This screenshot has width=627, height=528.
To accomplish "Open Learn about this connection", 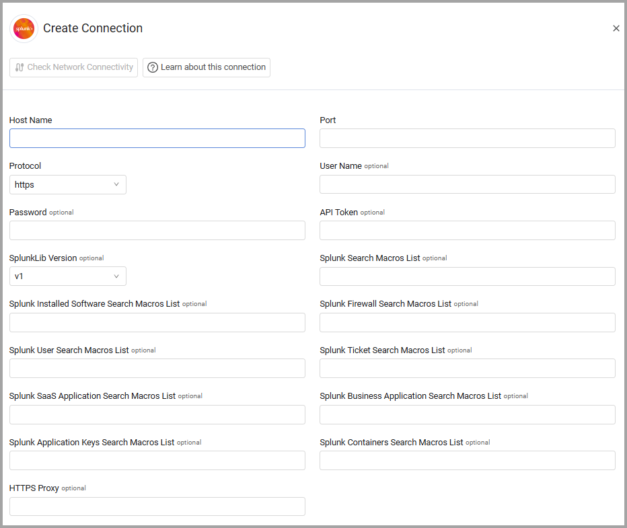I will [x=206, y=67].
